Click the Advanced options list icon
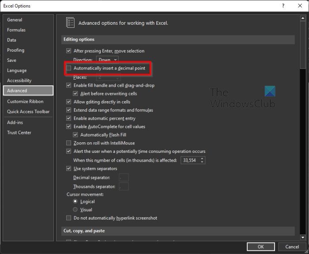 click(70, 23)
